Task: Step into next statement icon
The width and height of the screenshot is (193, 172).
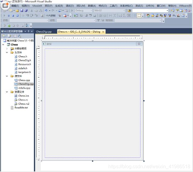Action: pos(27,15)
